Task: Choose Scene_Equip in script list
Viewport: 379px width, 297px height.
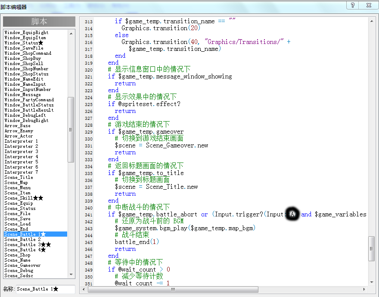Action: pos(19,203)
